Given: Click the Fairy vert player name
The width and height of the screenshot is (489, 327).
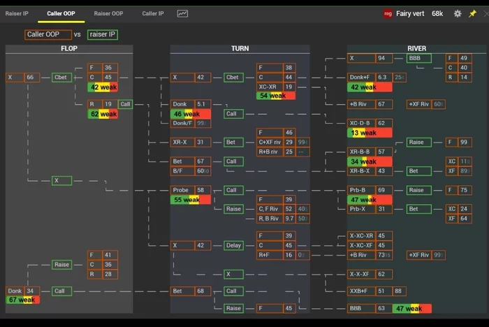Looking at the screenshot, I should point(410,13).
